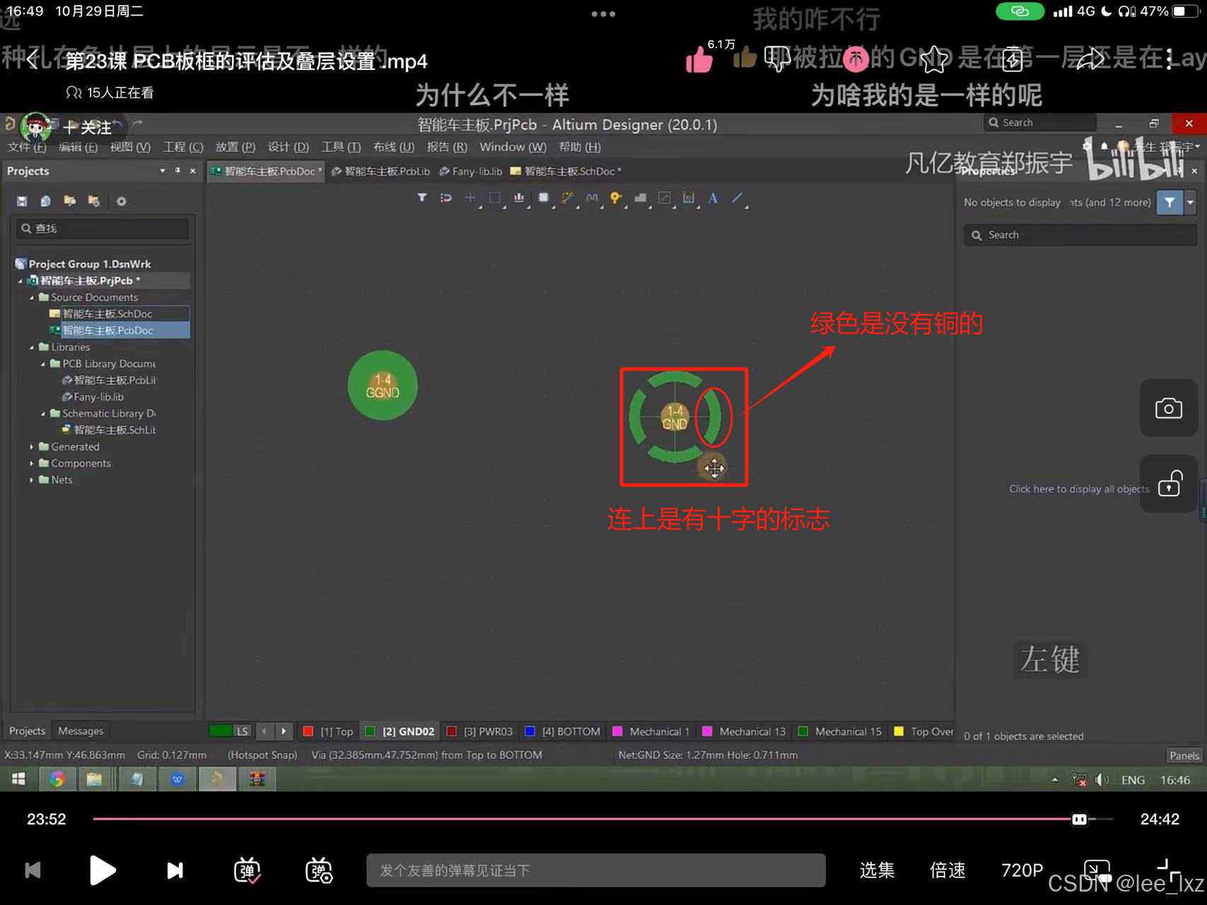Viewport: 1207px width, 905px height.
Task: Collapse the Libraries folder
Action: (x=32, y=347)
